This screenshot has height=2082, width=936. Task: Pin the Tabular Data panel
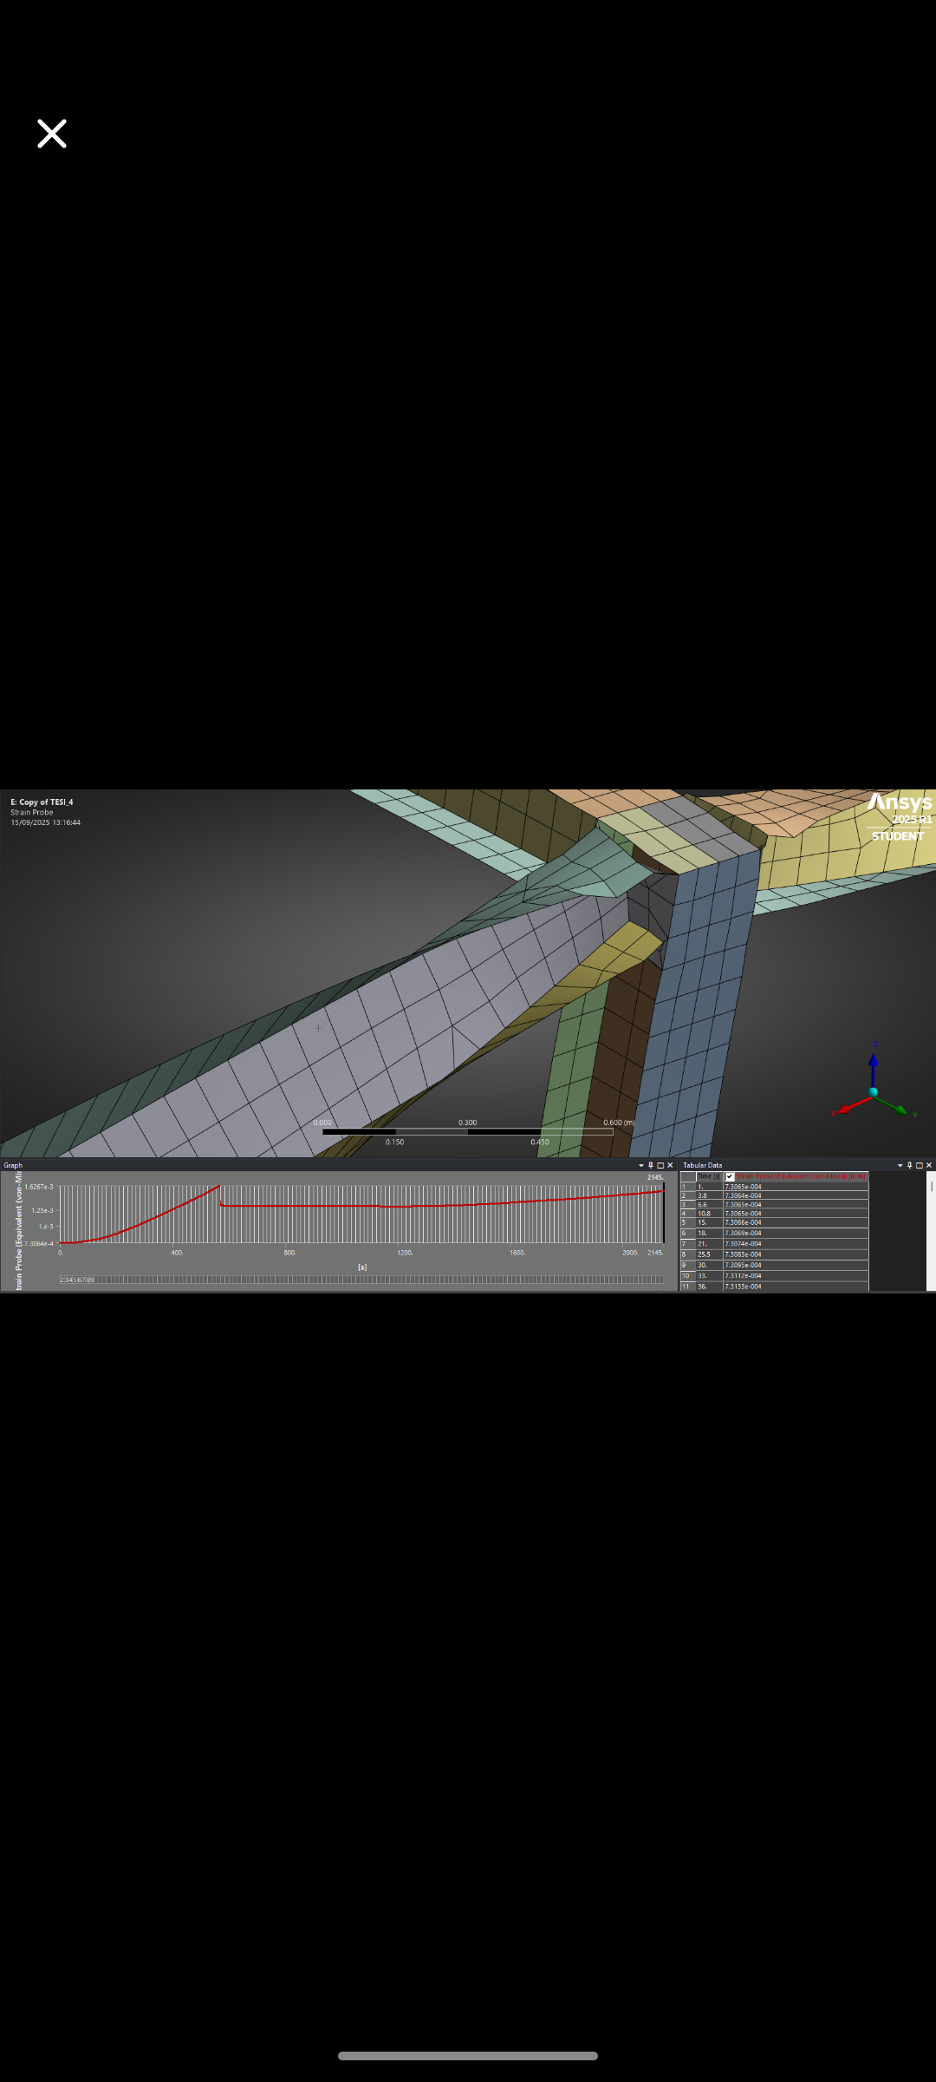pos(909,1165)
